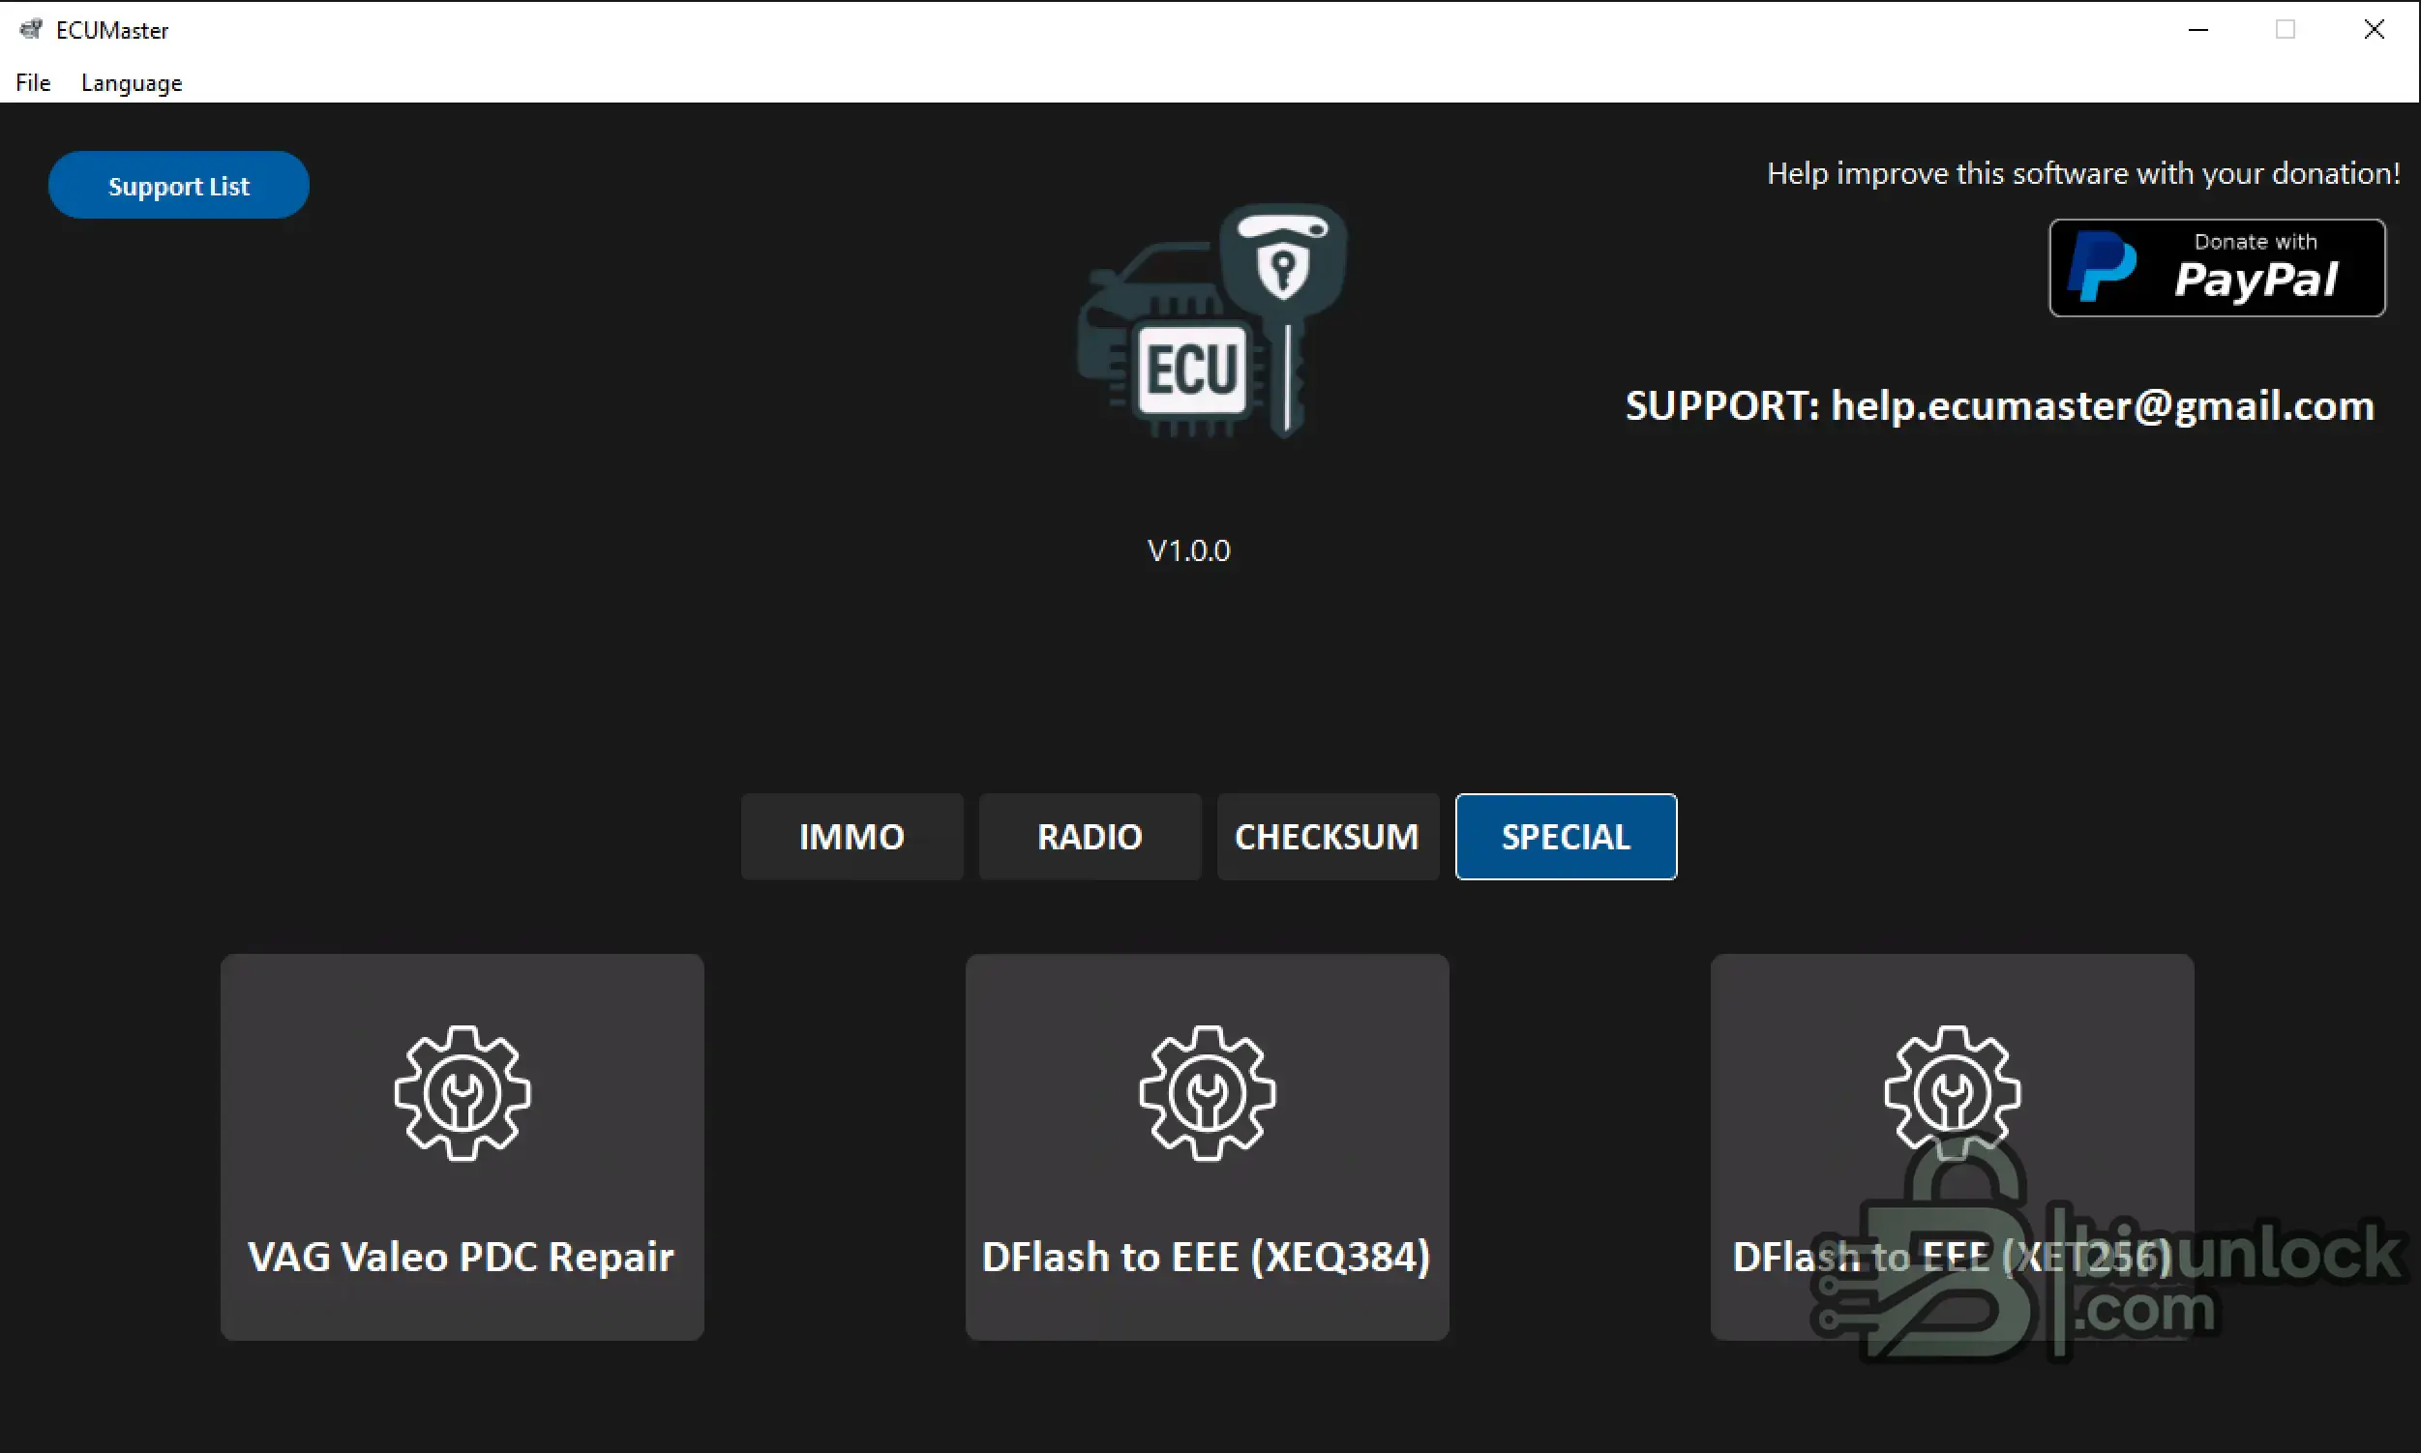Open the Support List

[178, 185]
